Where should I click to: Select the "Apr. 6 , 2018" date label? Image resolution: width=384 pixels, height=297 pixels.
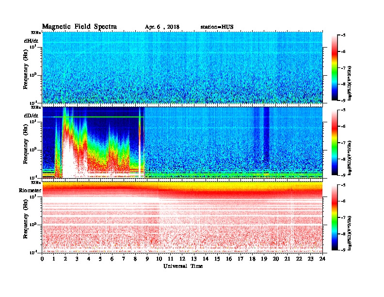point(162,27)
